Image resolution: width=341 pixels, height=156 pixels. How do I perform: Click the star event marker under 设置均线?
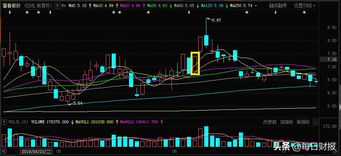coord(304,12)
